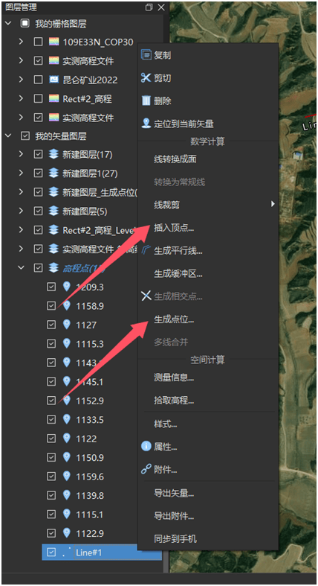Click the location pin icon for 定位到当前矢量

(146, 124)
